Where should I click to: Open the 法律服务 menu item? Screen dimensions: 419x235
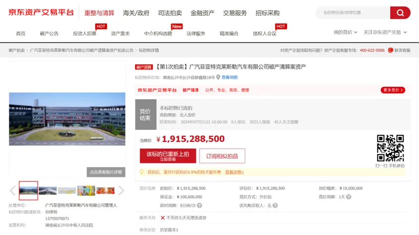(196, 34)
